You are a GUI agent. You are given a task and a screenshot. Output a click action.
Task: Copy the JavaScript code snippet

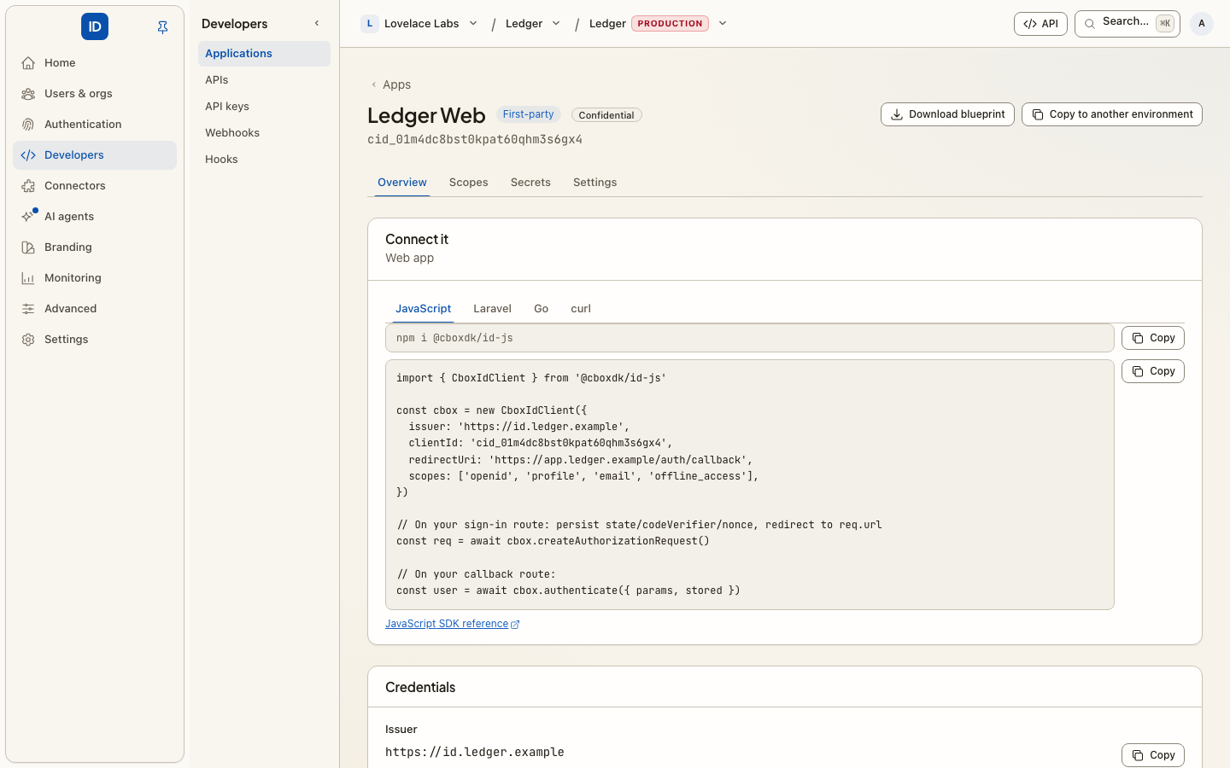1153,371
